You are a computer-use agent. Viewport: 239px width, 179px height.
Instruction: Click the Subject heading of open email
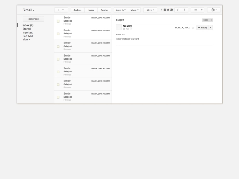120,20
